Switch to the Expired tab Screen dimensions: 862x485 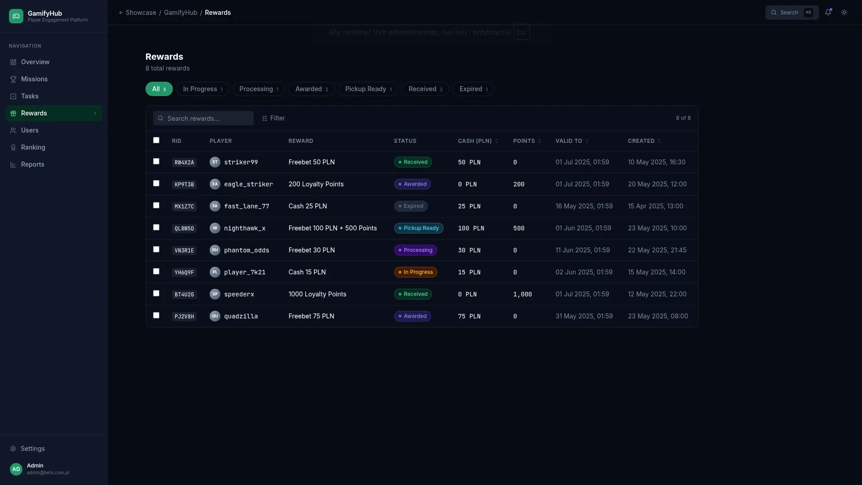coord(473,89)
